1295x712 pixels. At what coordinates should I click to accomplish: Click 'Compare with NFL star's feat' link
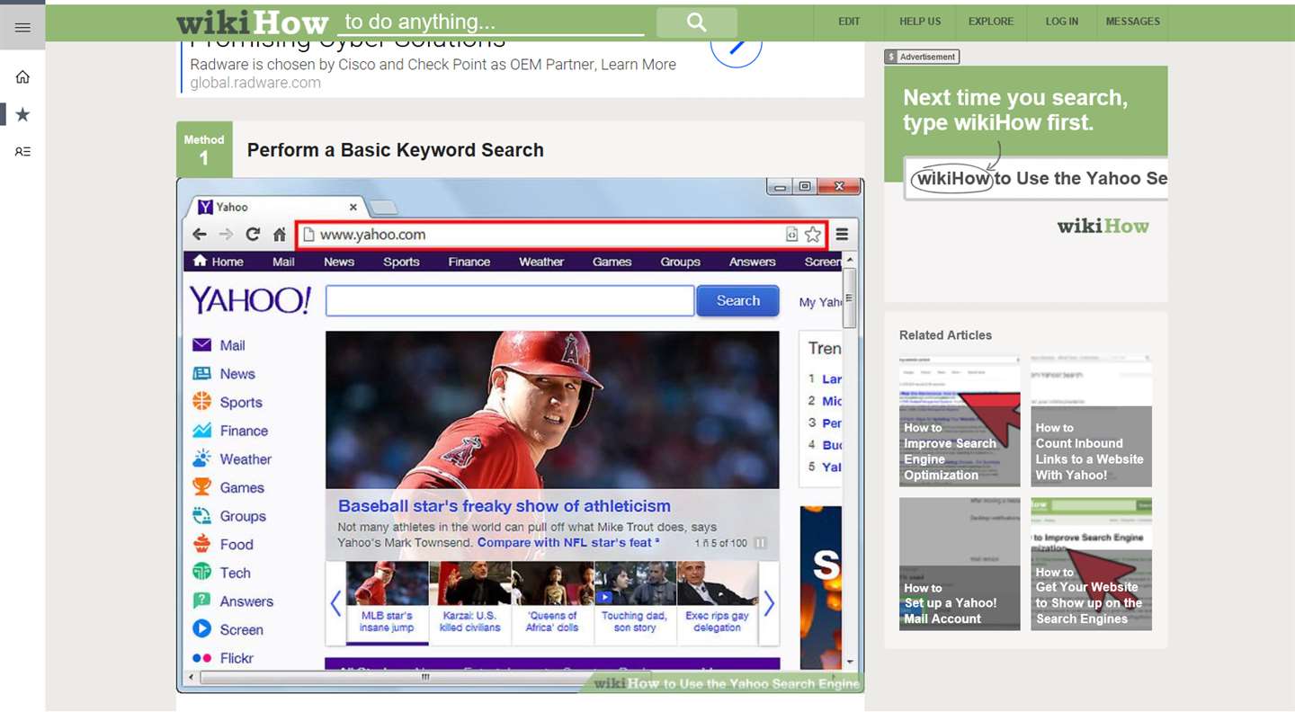567,543
